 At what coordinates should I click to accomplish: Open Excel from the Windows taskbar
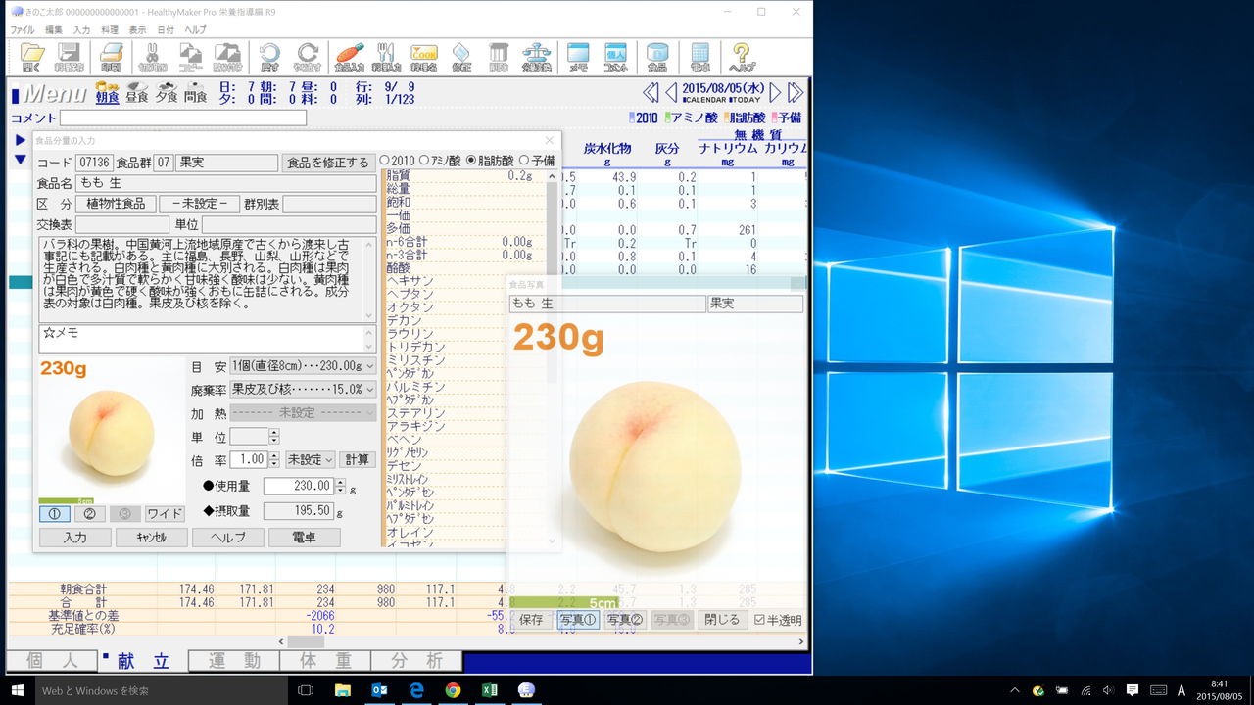[489, 690]
